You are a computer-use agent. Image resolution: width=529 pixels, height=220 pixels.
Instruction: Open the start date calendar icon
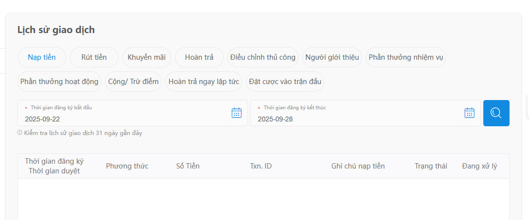[236, 113]
